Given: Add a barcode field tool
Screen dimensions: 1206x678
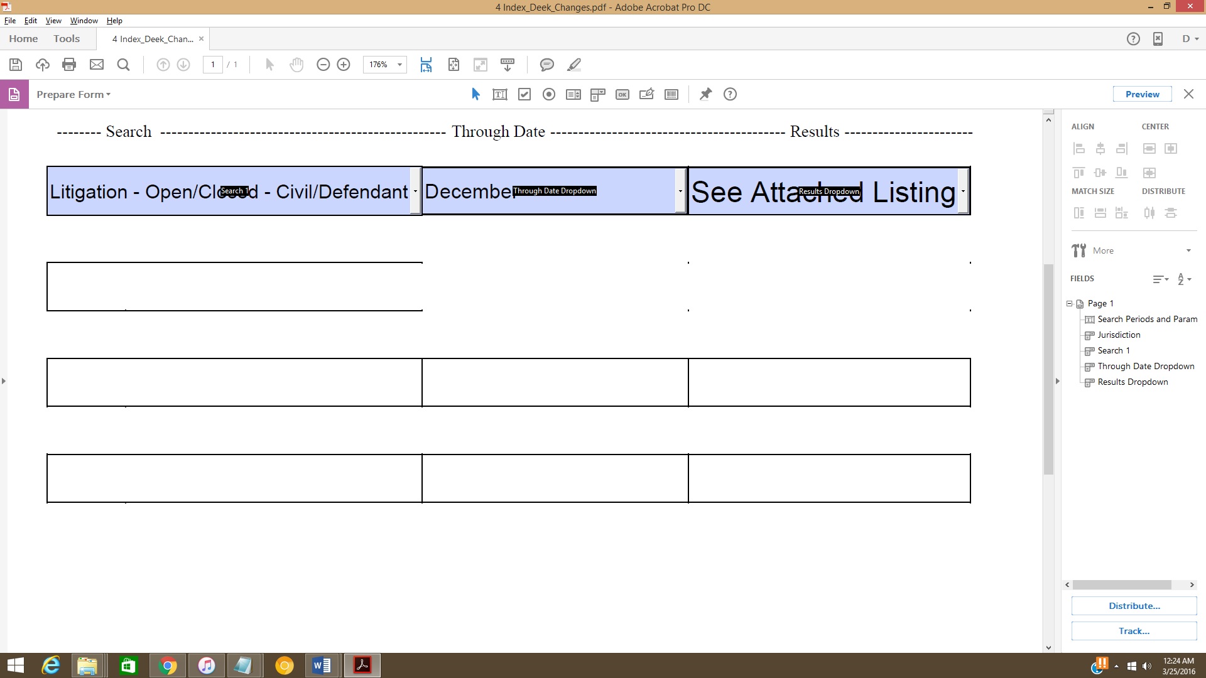Looking at the screenshot, I should tap(671, 95).
